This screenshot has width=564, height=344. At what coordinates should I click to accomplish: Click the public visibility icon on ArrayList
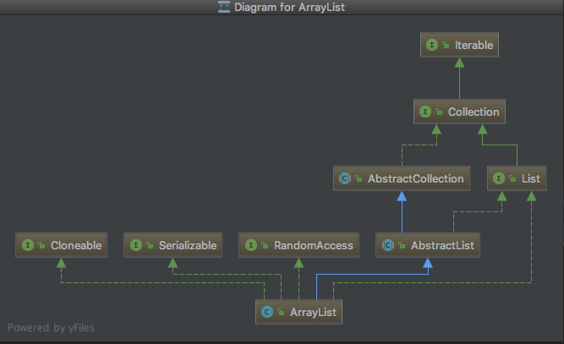pyautogui.click(x=281, y=313)
